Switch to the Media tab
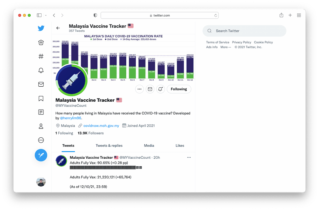Viewport: 319px width, 210px height. pyautogui.click(x=149, y=146)
